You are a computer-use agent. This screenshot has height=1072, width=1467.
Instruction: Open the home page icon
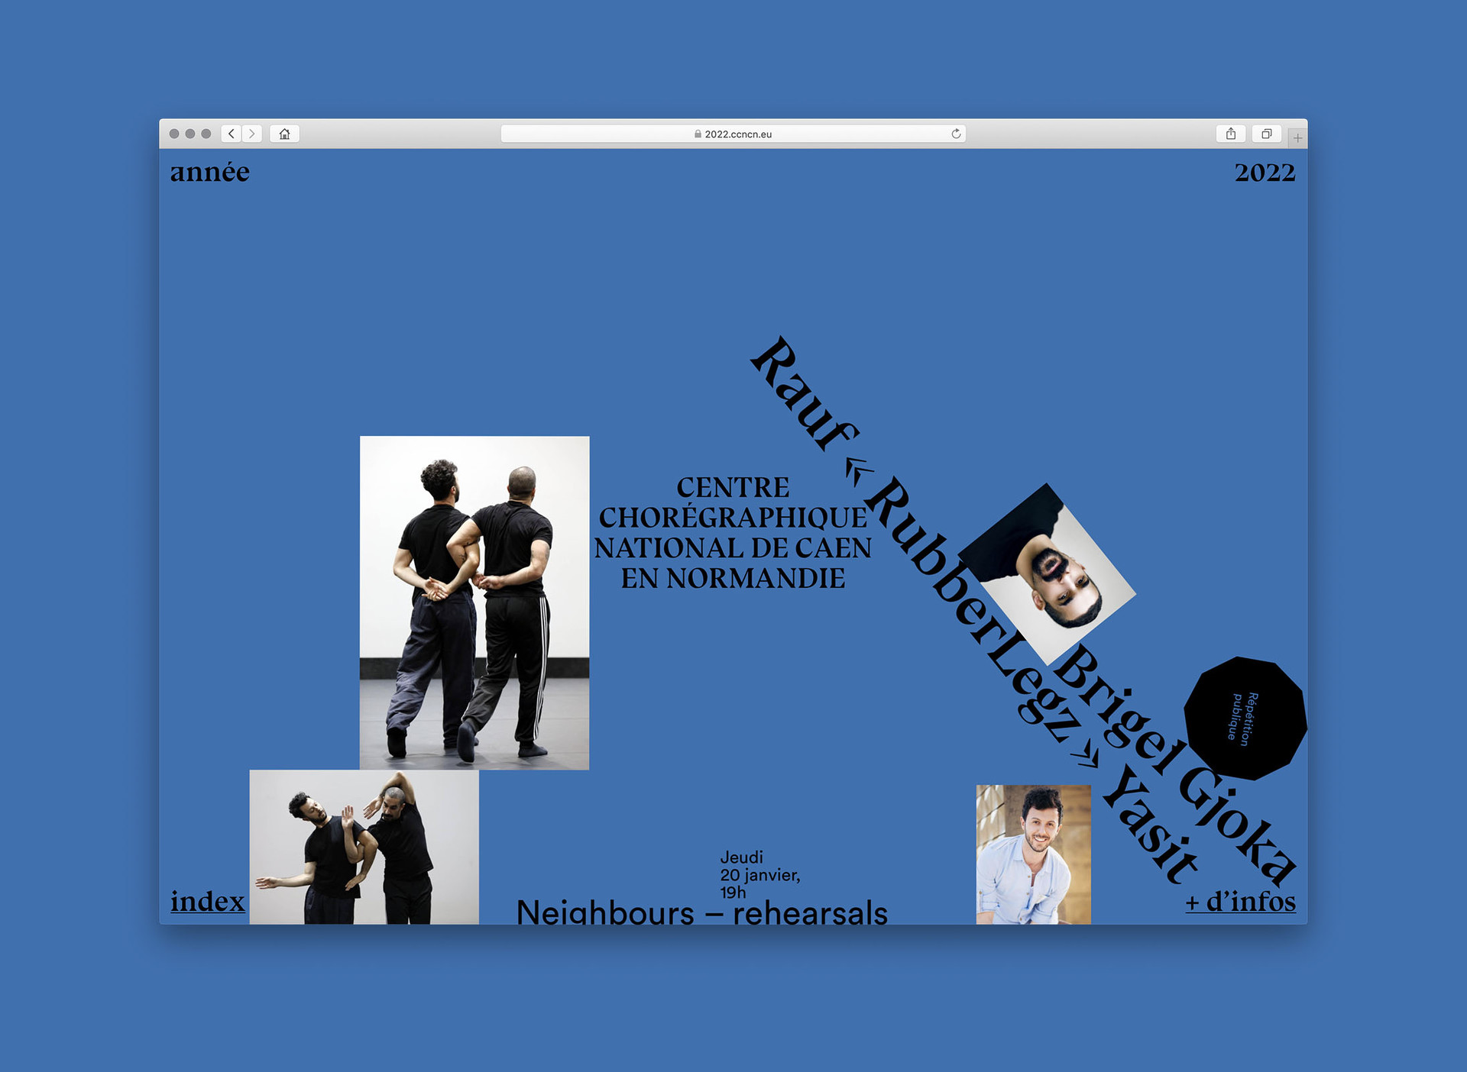tap(284, 134)
